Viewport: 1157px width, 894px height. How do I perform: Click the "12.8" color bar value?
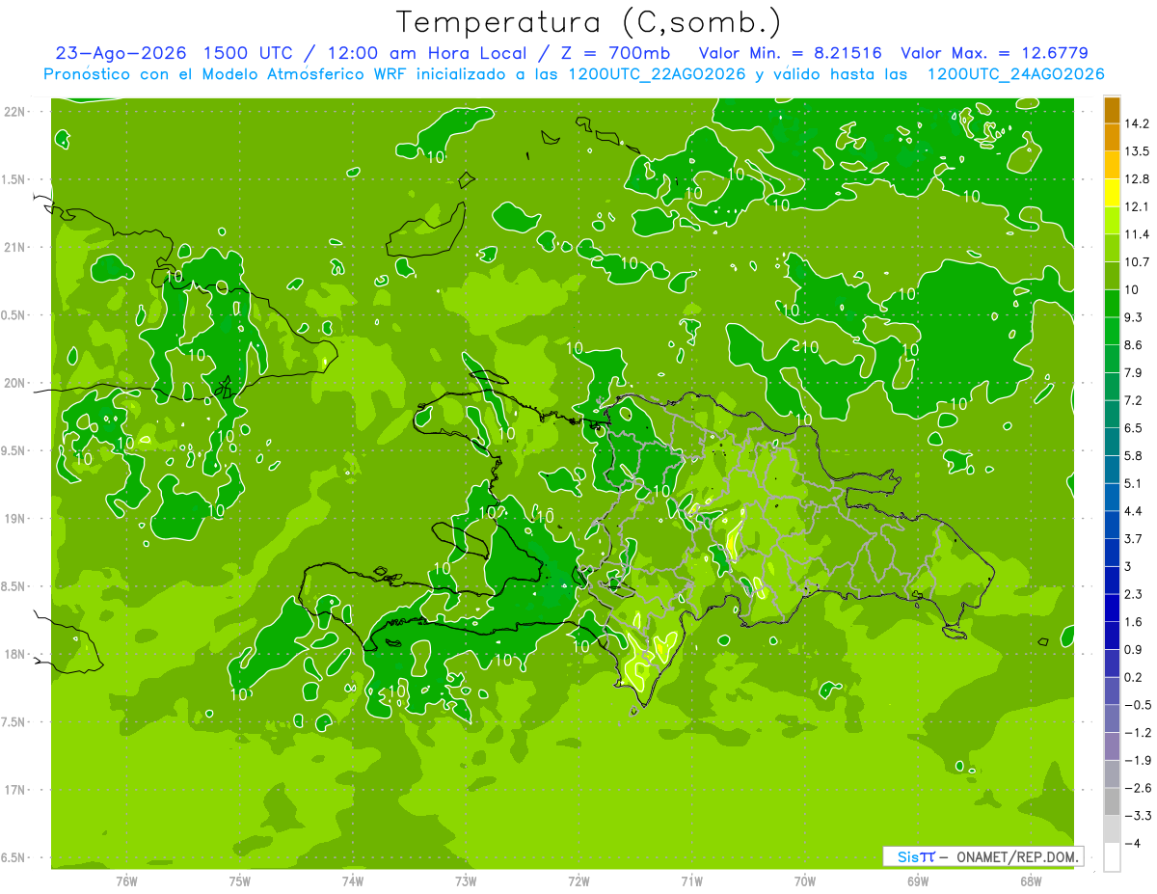click(x=1138, y=179)
